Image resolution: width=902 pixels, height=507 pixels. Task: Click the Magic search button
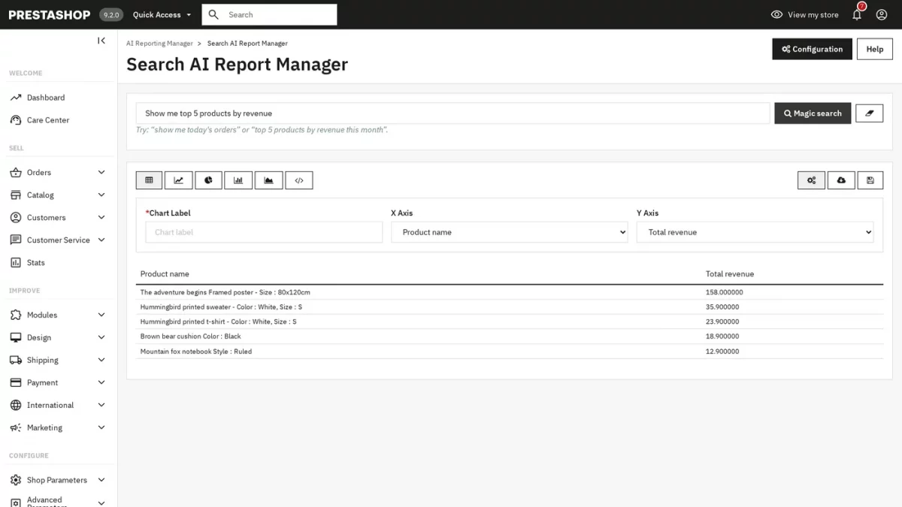click(x=813, y=113)
